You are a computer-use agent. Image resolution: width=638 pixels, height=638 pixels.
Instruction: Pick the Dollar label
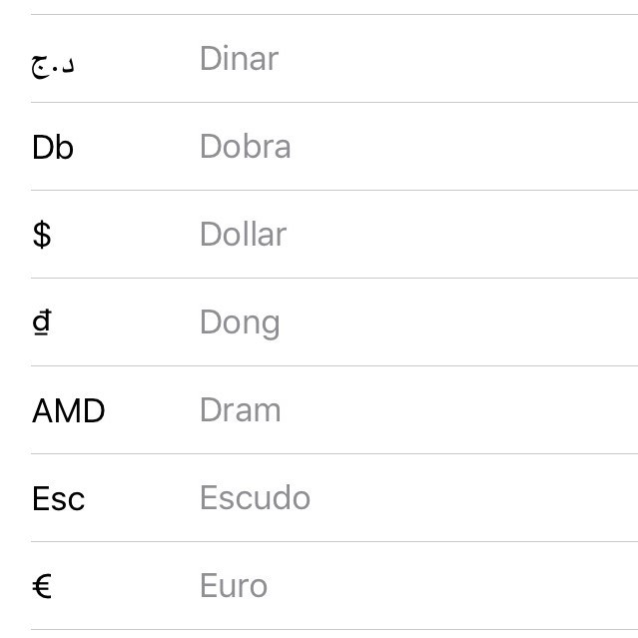pyautogui.click(x=243, y=235)
